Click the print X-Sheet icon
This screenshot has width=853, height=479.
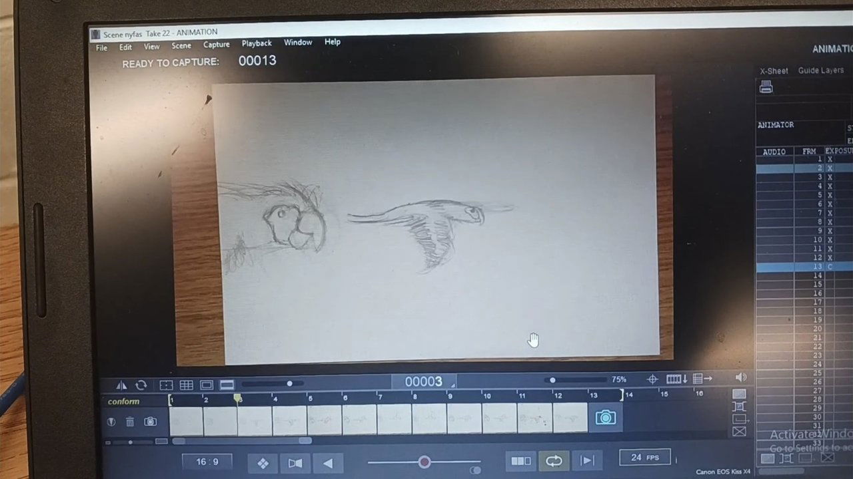pos(766,87)
